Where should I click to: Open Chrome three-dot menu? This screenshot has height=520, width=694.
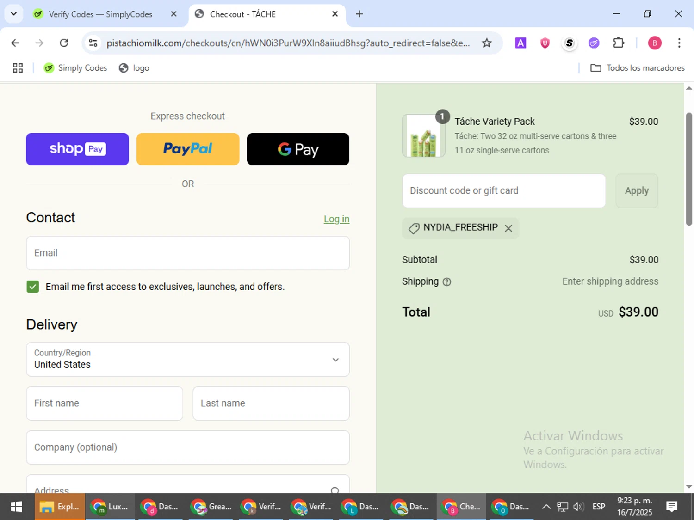coord(679,43)
